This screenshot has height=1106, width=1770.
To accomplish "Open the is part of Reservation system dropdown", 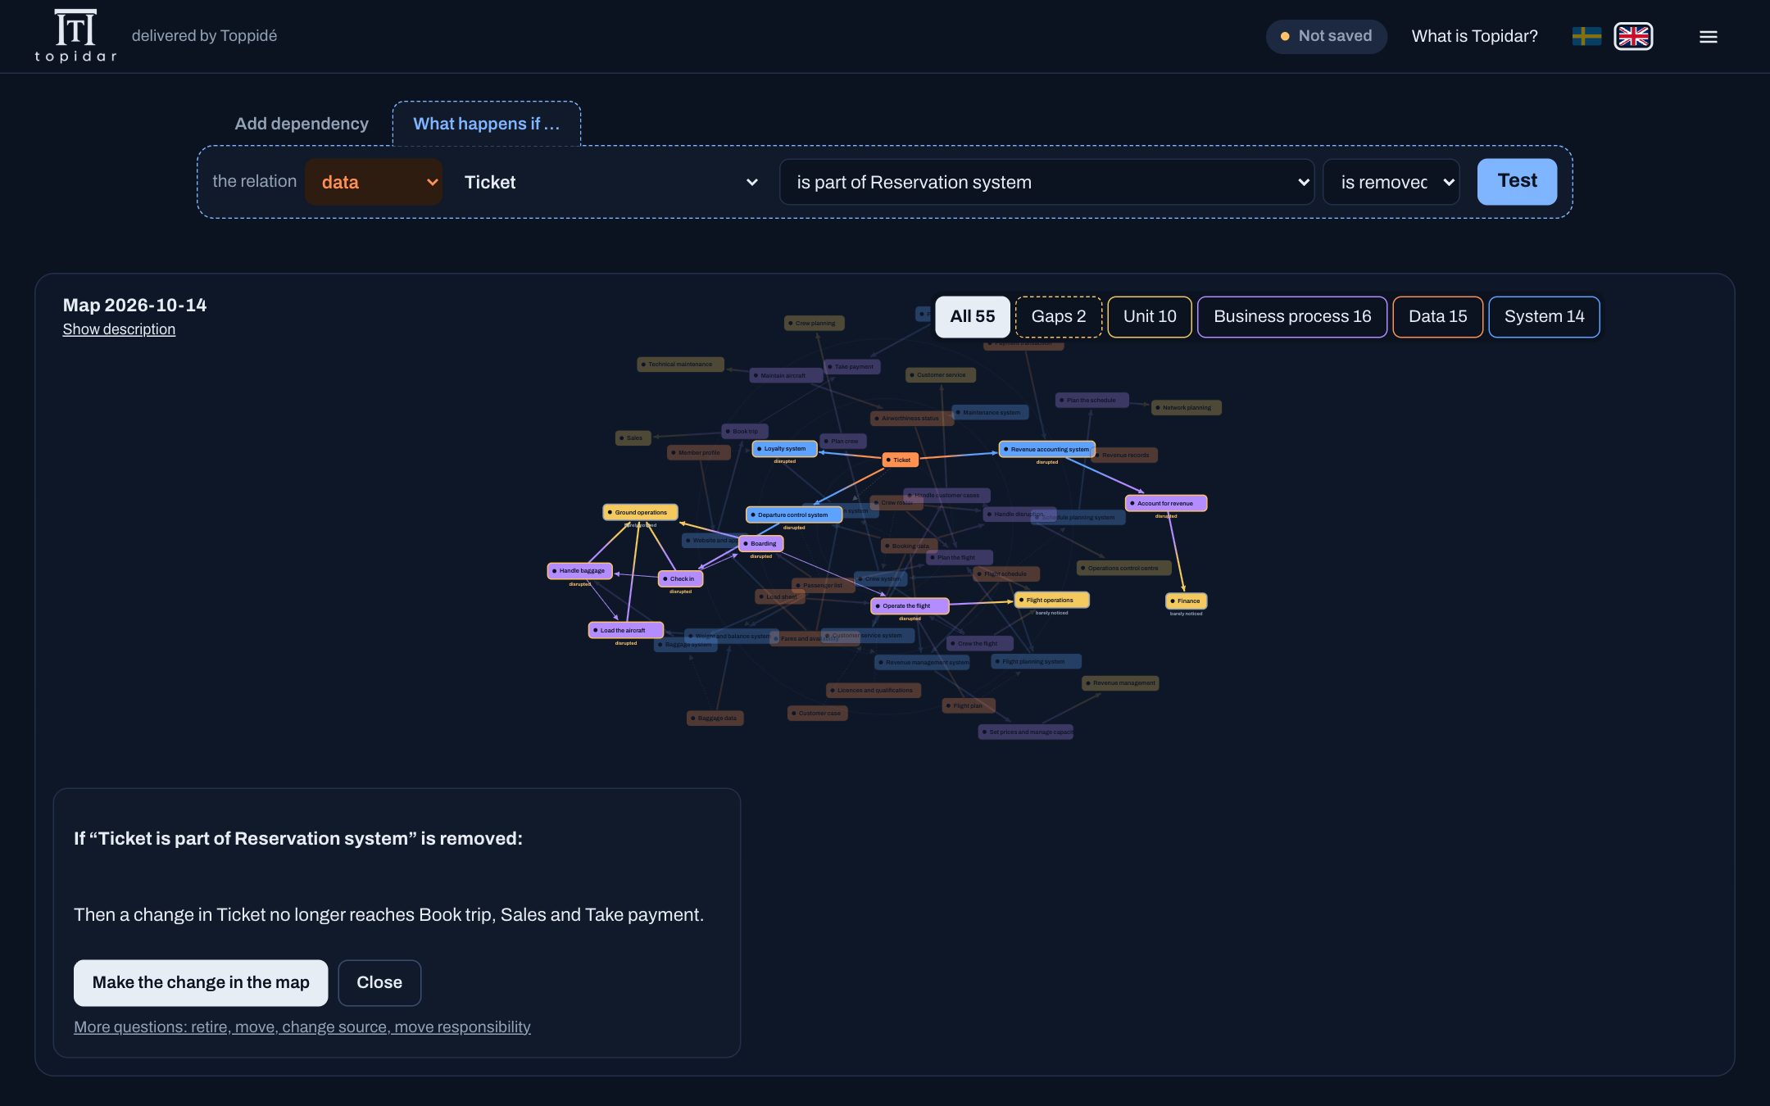I will point(1047,182).
